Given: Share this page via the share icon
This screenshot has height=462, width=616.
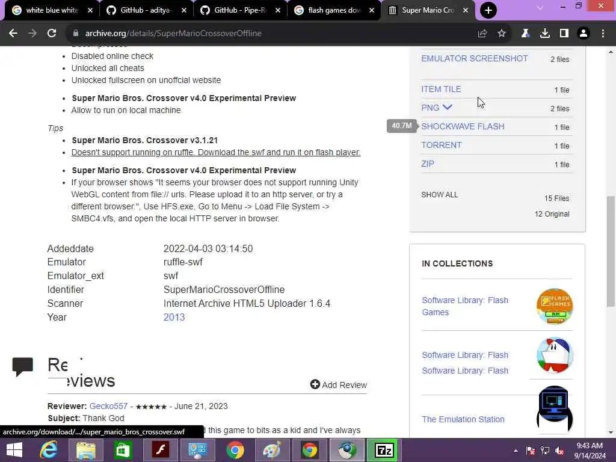Looking at the screenshot, I should coord(482,34).
